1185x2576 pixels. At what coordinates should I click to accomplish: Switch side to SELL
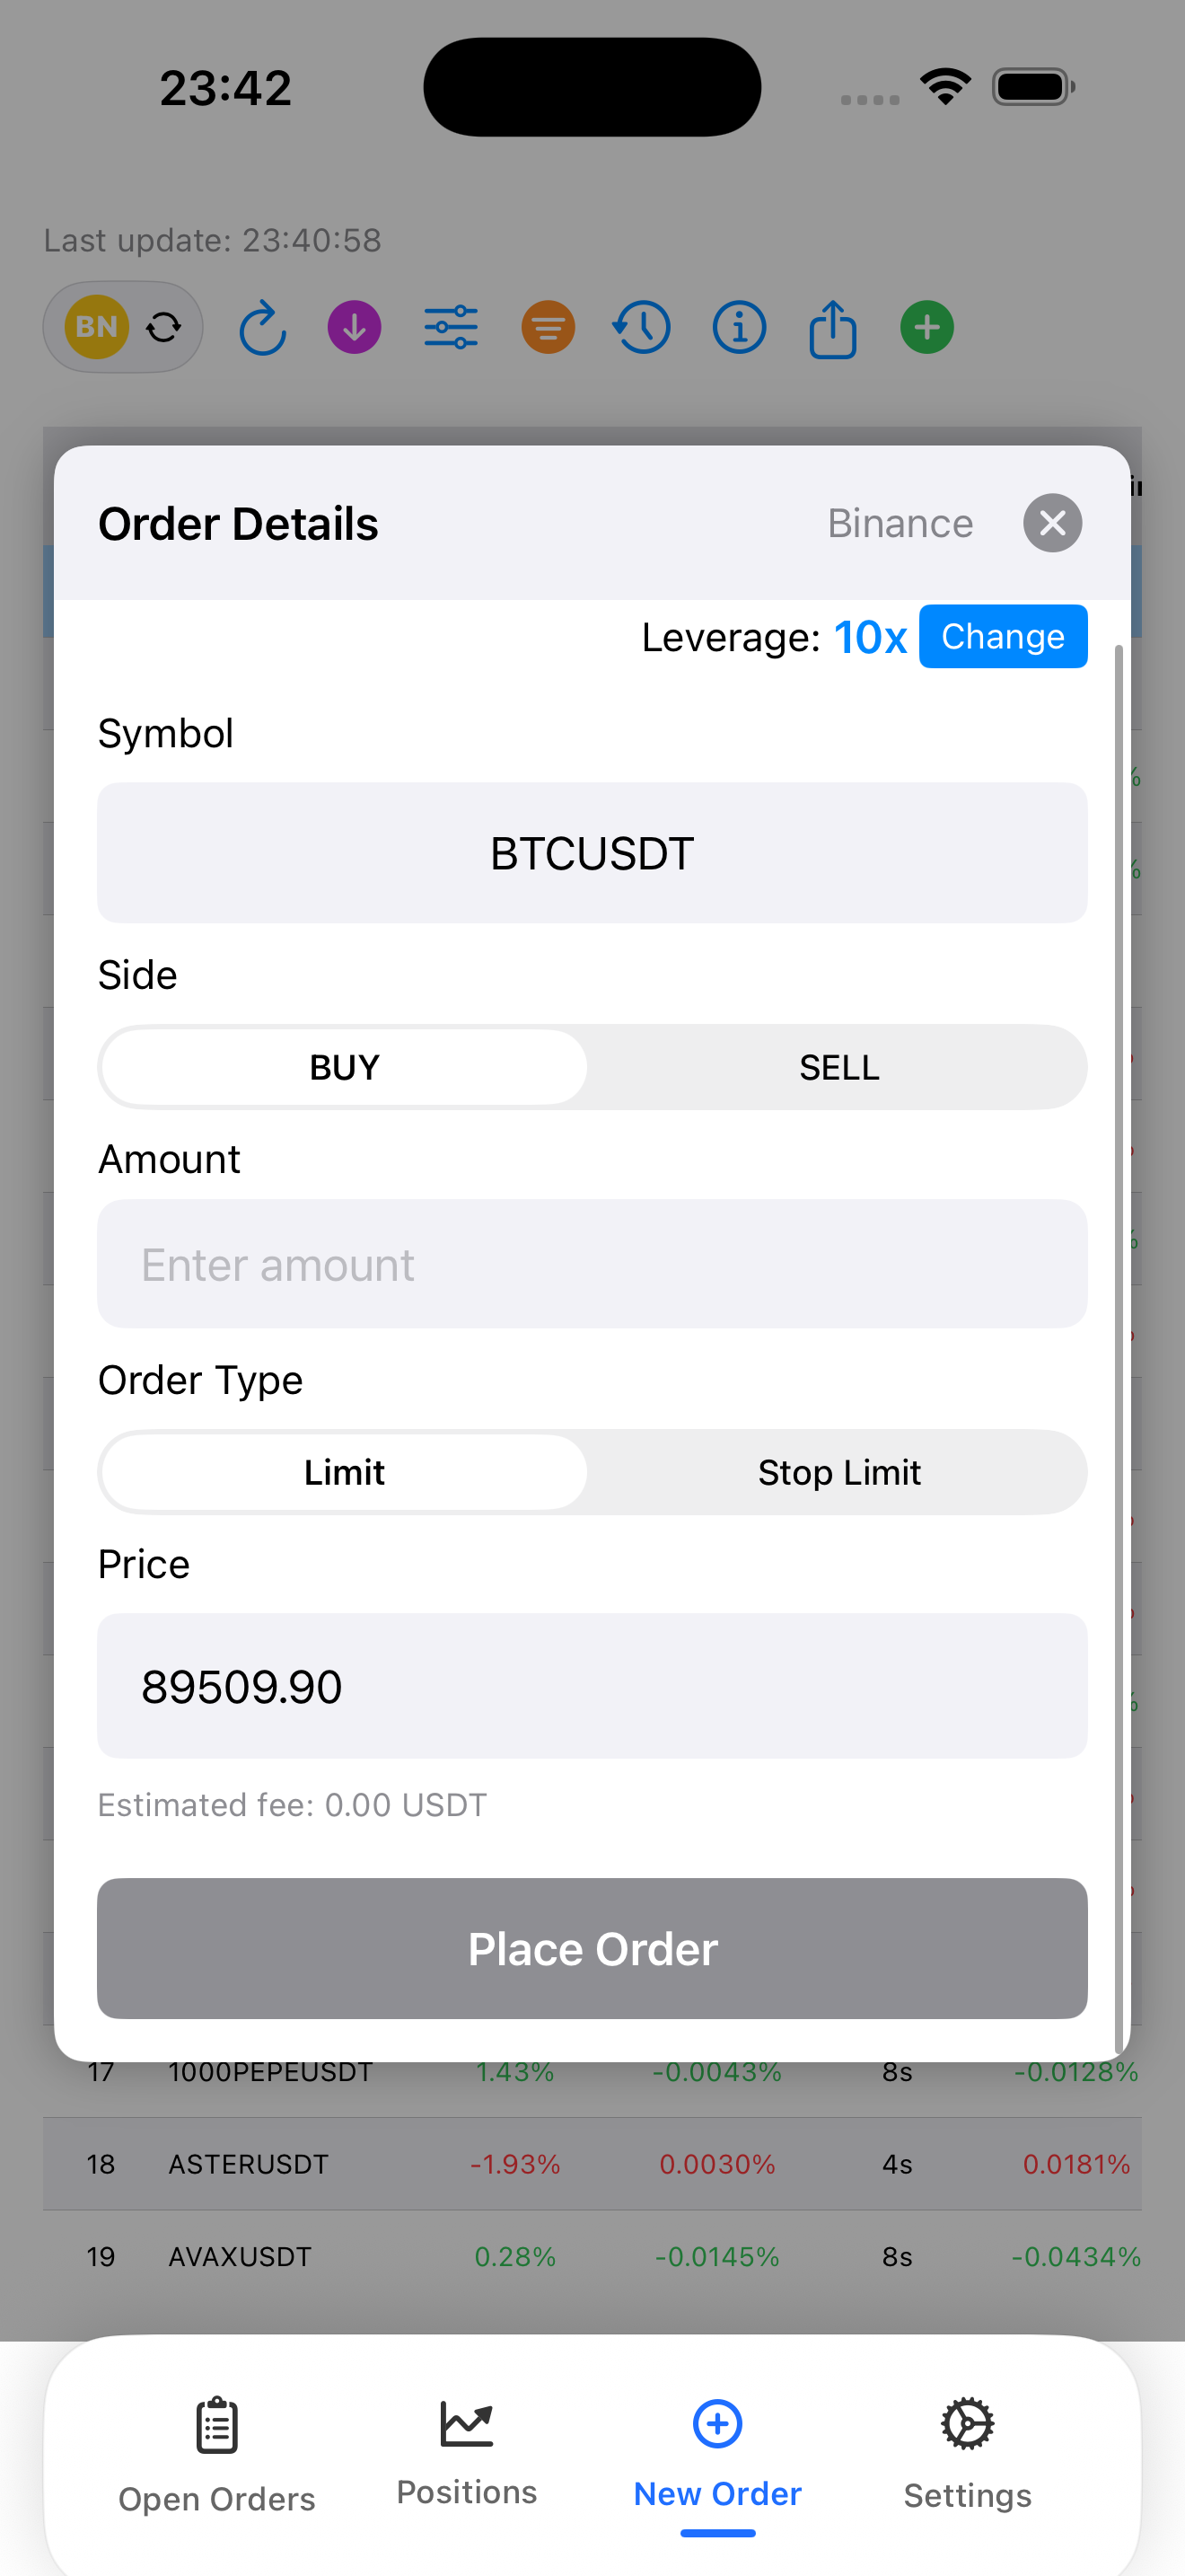pyautogui.click(x=838, y=1067)
